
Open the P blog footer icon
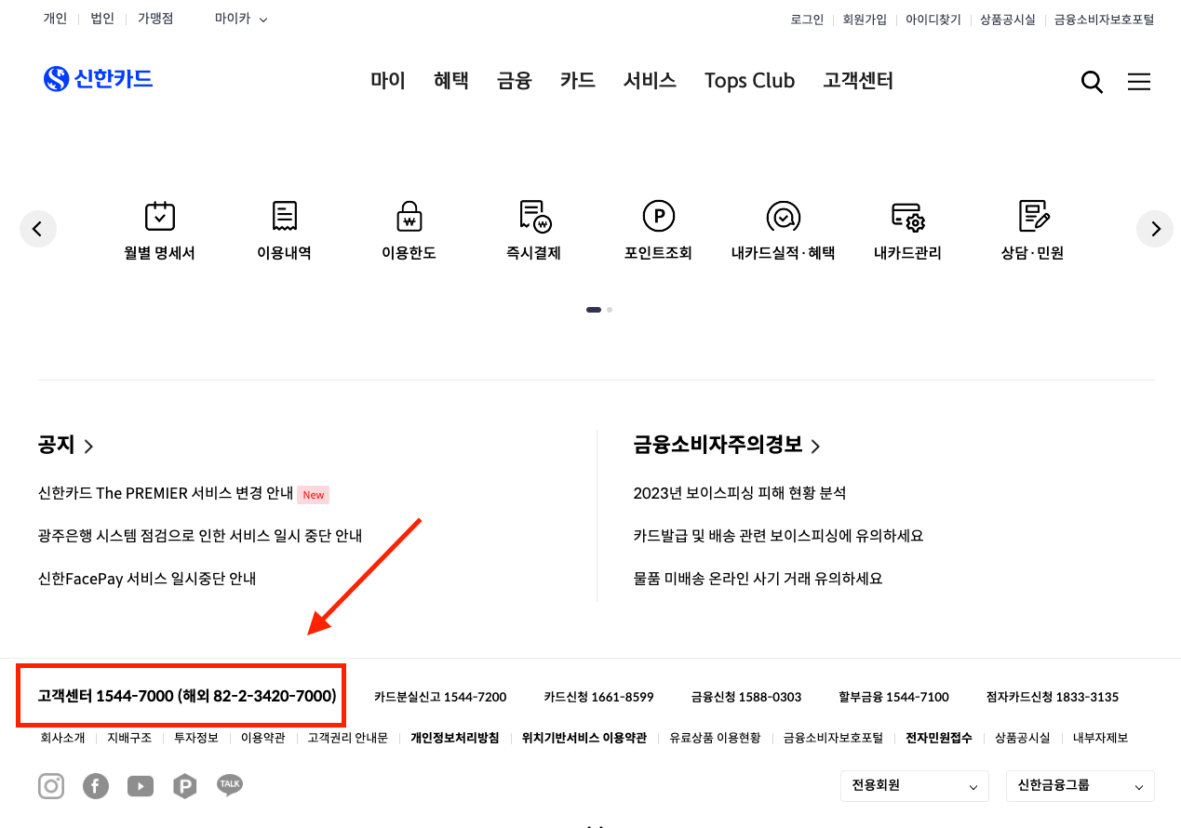[x=185, y=786]
